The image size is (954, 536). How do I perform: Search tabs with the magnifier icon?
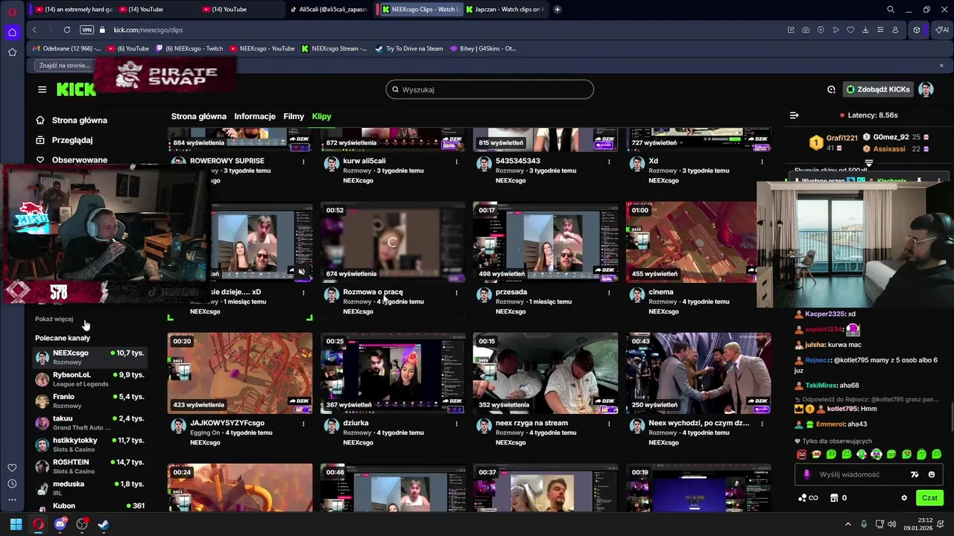point(891,10)
